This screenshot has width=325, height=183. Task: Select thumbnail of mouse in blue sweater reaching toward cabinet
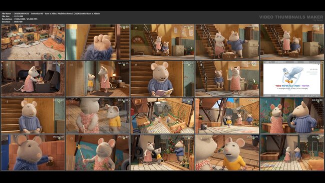point(227,42)
